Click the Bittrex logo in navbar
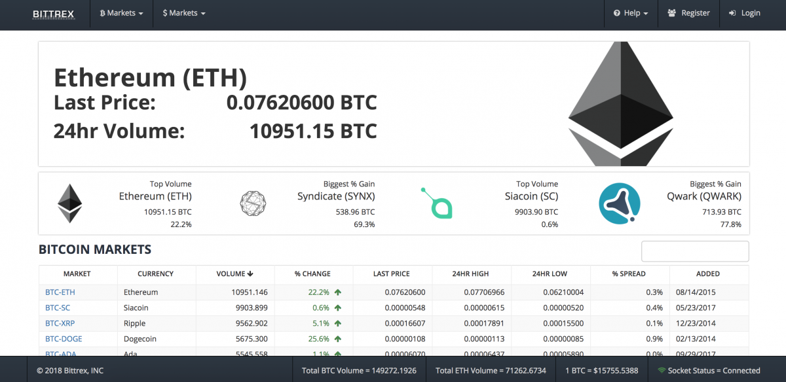786x382 pixels. coord(54,13)
